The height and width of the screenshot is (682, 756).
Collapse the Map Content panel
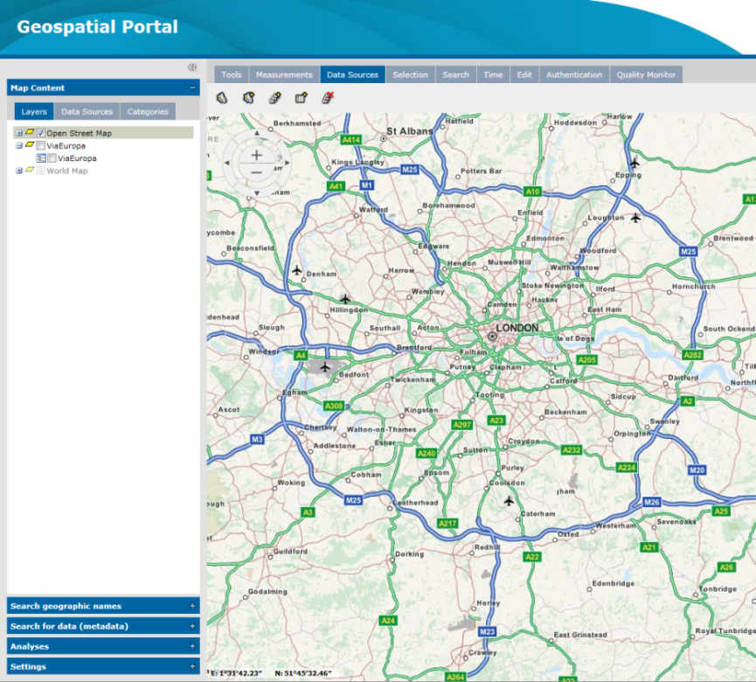[191, 88]
